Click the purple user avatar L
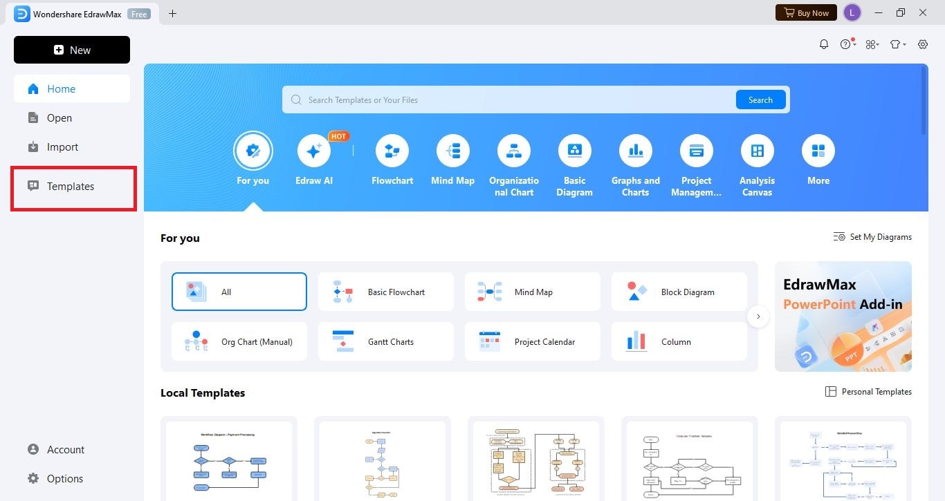Screen dimensions: 945x501 click(x=852, y=12)
